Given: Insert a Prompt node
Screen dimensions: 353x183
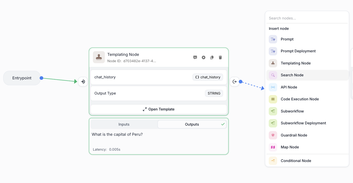Looking at the screenshot, I should [307, 39].
